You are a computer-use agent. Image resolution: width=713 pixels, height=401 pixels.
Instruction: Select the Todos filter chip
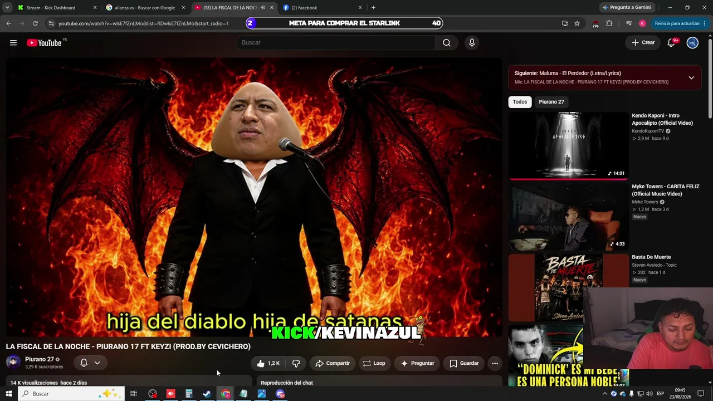(x=520, y=102)
